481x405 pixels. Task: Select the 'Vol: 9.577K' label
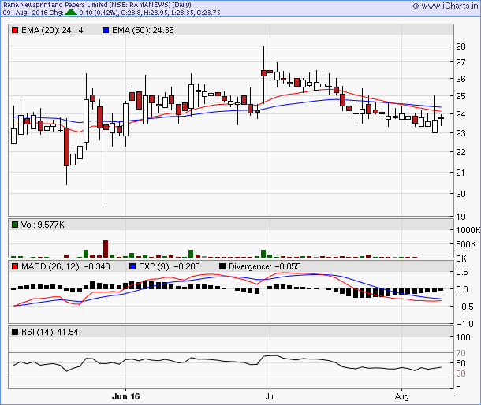point(43,225)
